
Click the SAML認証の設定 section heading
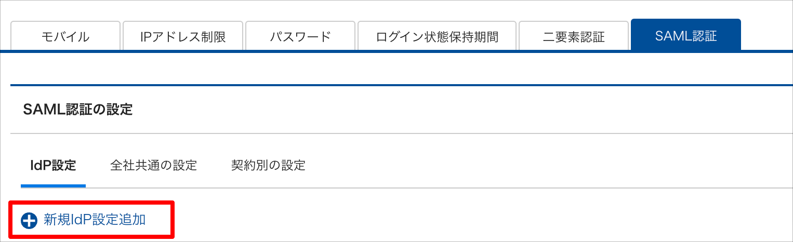tap(78, 110)
